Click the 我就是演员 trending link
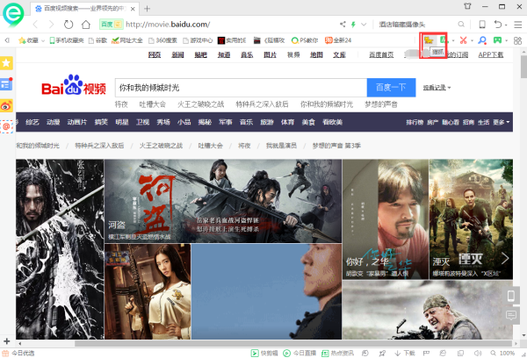The width and height of the screenshot is (527, 358). pyautogui.click(x=281, y=146)
